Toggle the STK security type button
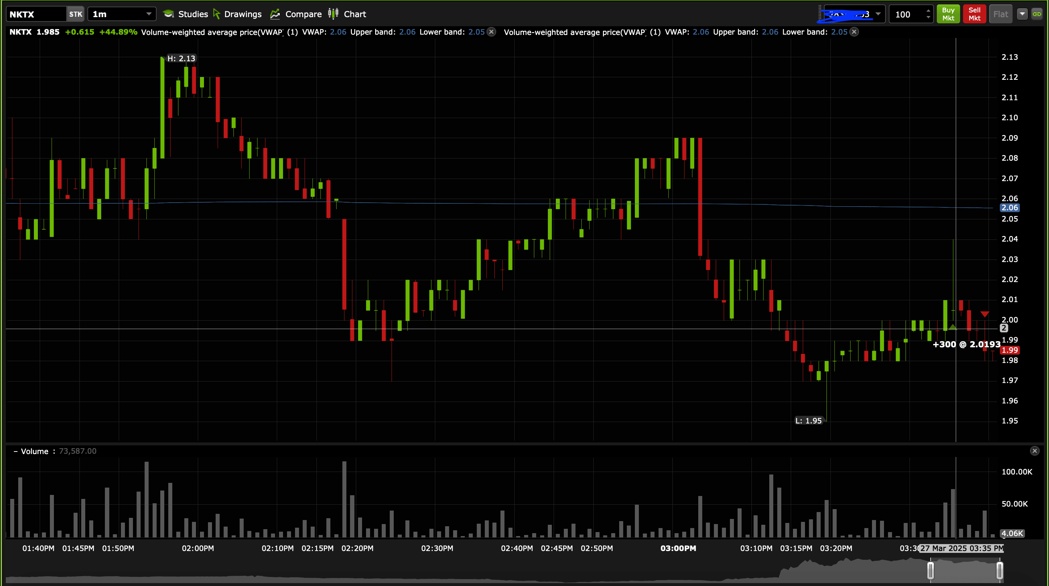Image resolution: width=1049 pixels, height=586 pixels. (75, 14)
